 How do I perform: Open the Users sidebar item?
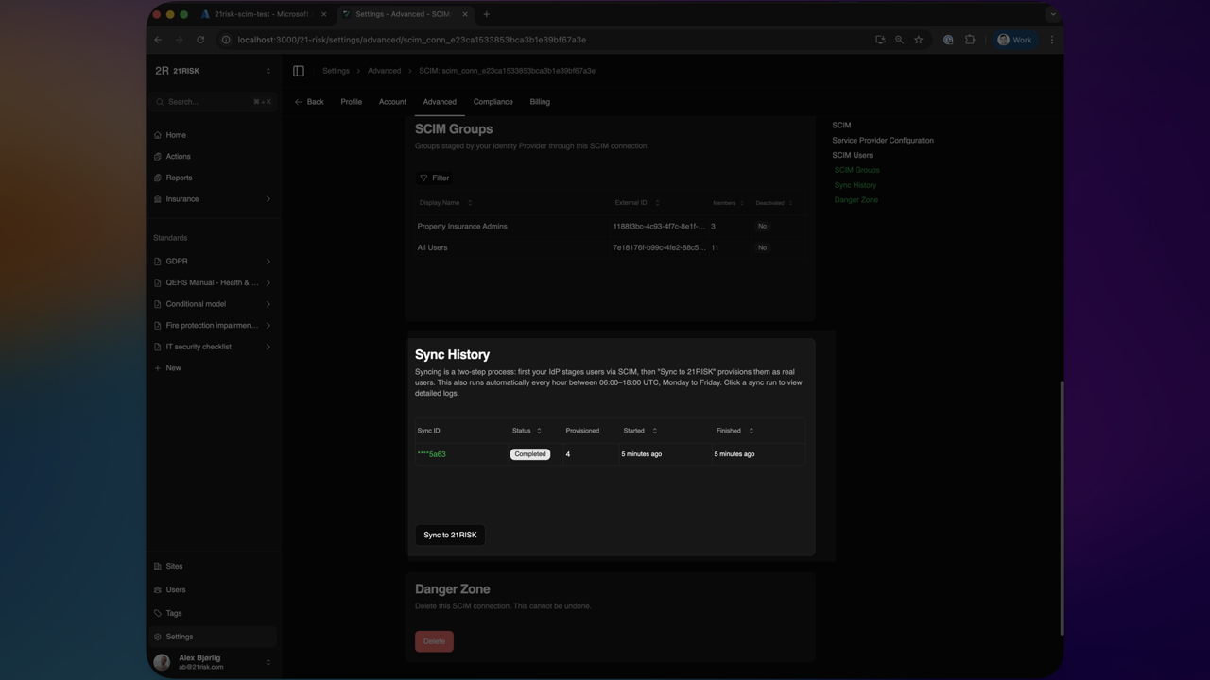(x=176, y=590)
